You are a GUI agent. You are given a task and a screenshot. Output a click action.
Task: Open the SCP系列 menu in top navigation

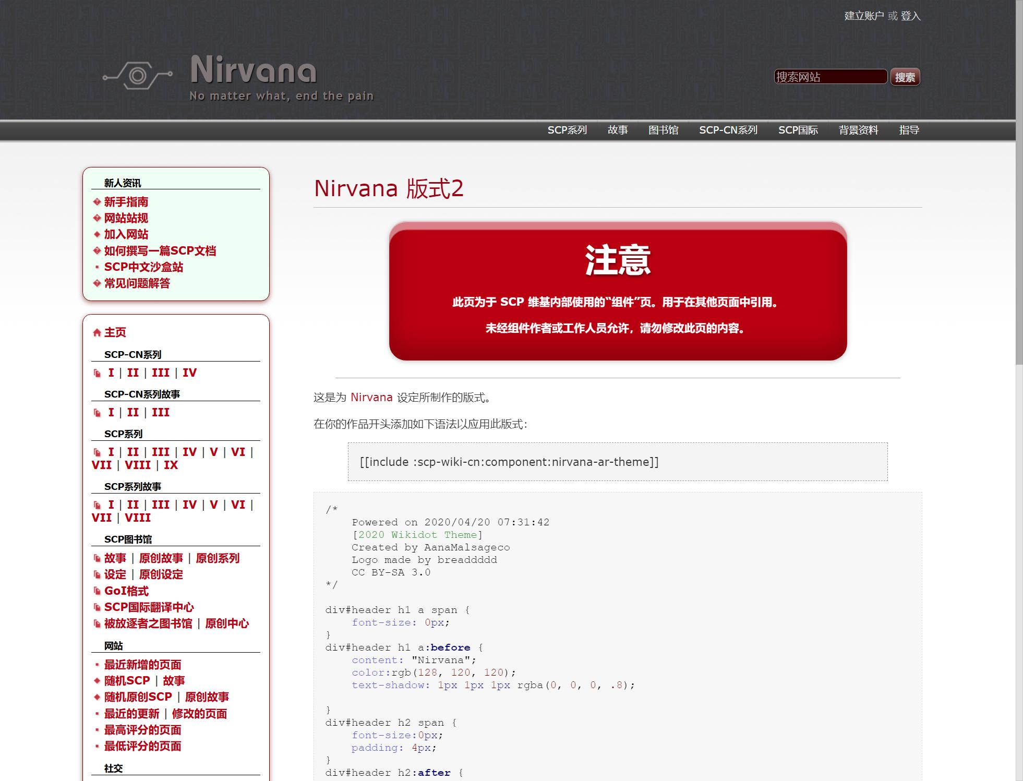pyautogui.click(x=567, y=130)
